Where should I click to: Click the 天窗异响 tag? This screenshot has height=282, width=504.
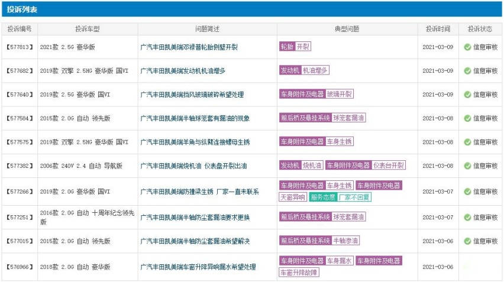[292, 197]
